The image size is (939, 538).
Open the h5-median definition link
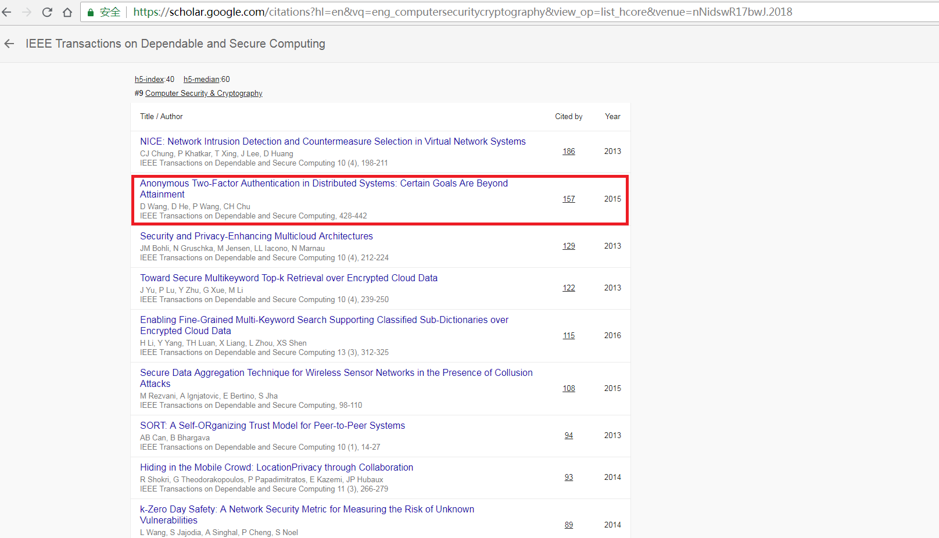(201, 80)
